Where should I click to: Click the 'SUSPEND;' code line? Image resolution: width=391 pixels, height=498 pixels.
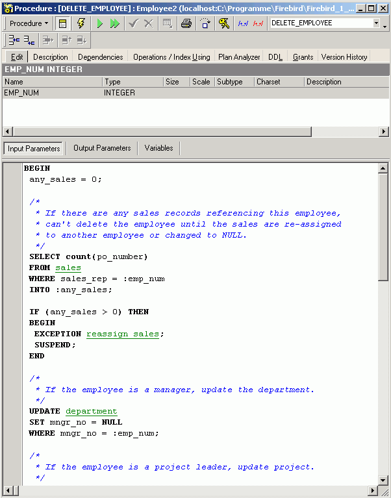click(x=55, y=345)
